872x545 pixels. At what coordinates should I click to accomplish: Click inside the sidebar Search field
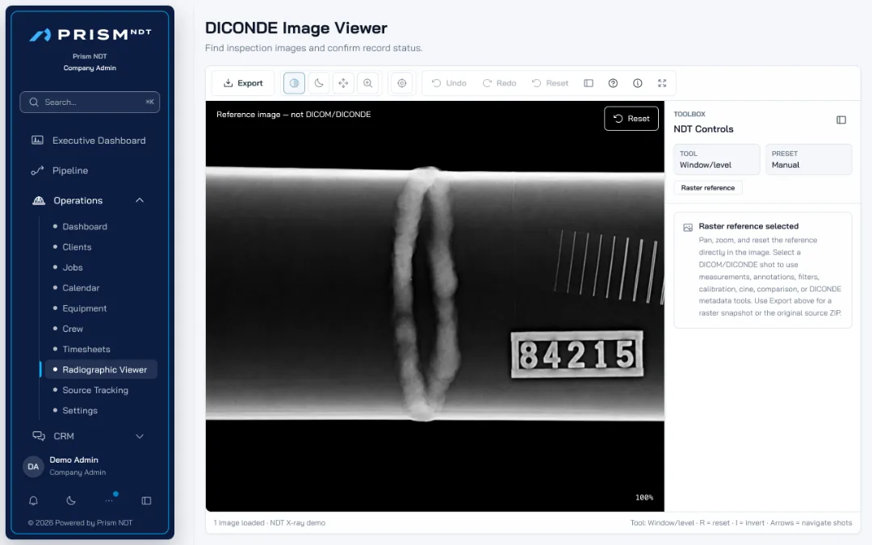pos(90,103)
